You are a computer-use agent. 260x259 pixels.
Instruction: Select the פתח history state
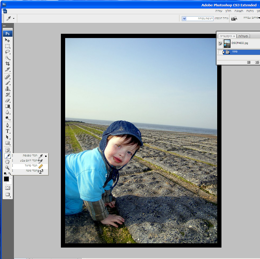pos(241,52)
